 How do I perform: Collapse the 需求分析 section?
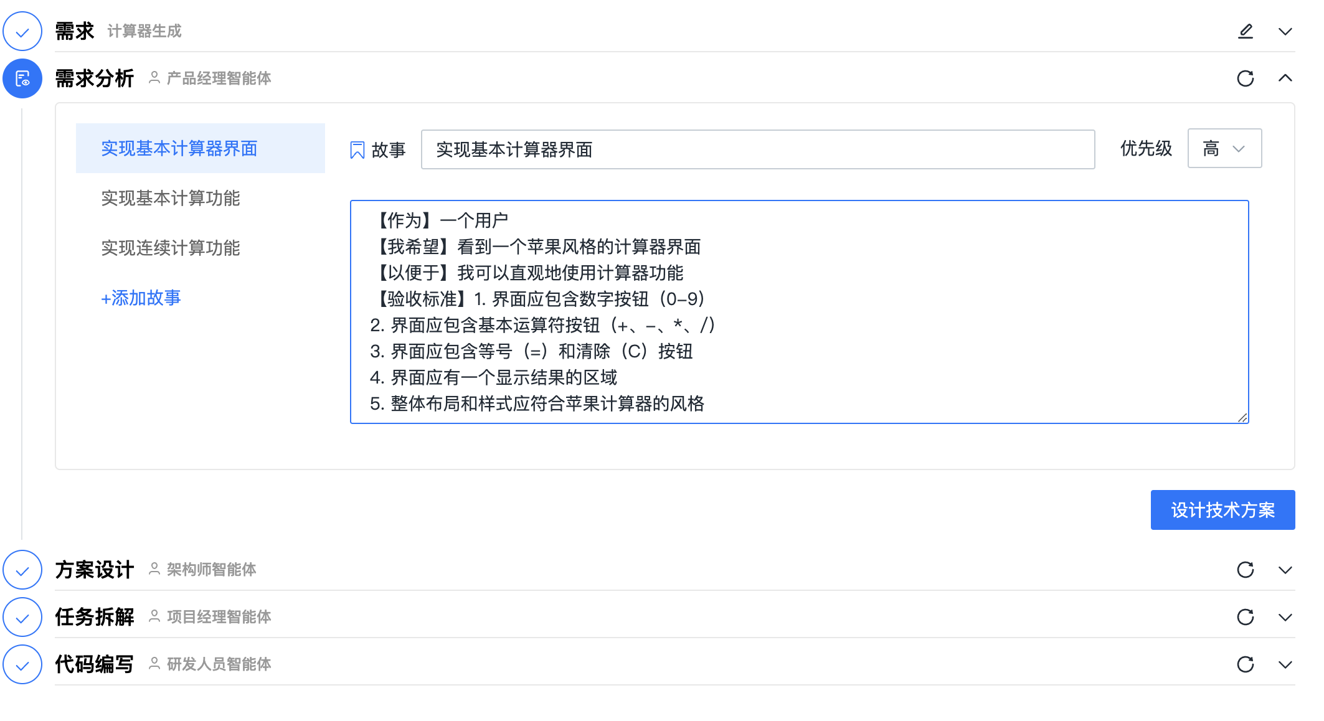click(1285, 78)
